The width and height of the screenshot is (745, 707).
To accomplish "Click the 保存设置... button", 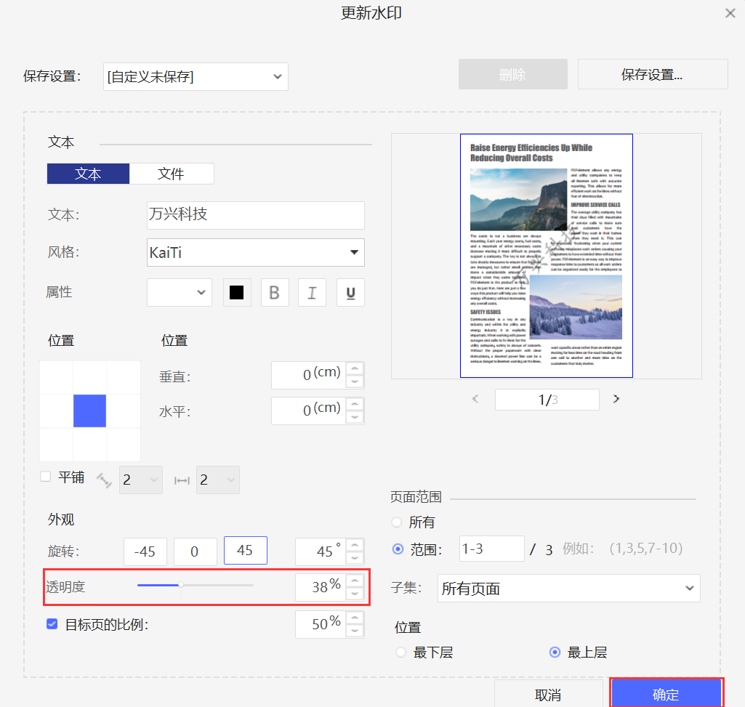I will [x=652, y=74].
